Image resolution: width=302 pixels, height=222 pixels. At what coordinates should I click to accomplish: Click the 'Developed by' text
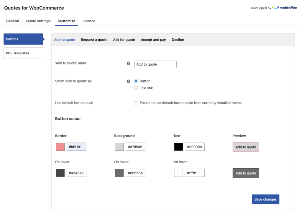coord(261,8)
